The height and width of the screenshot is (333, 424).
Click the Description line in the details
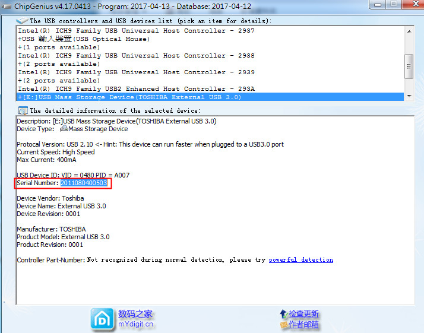tap(116, 121)
